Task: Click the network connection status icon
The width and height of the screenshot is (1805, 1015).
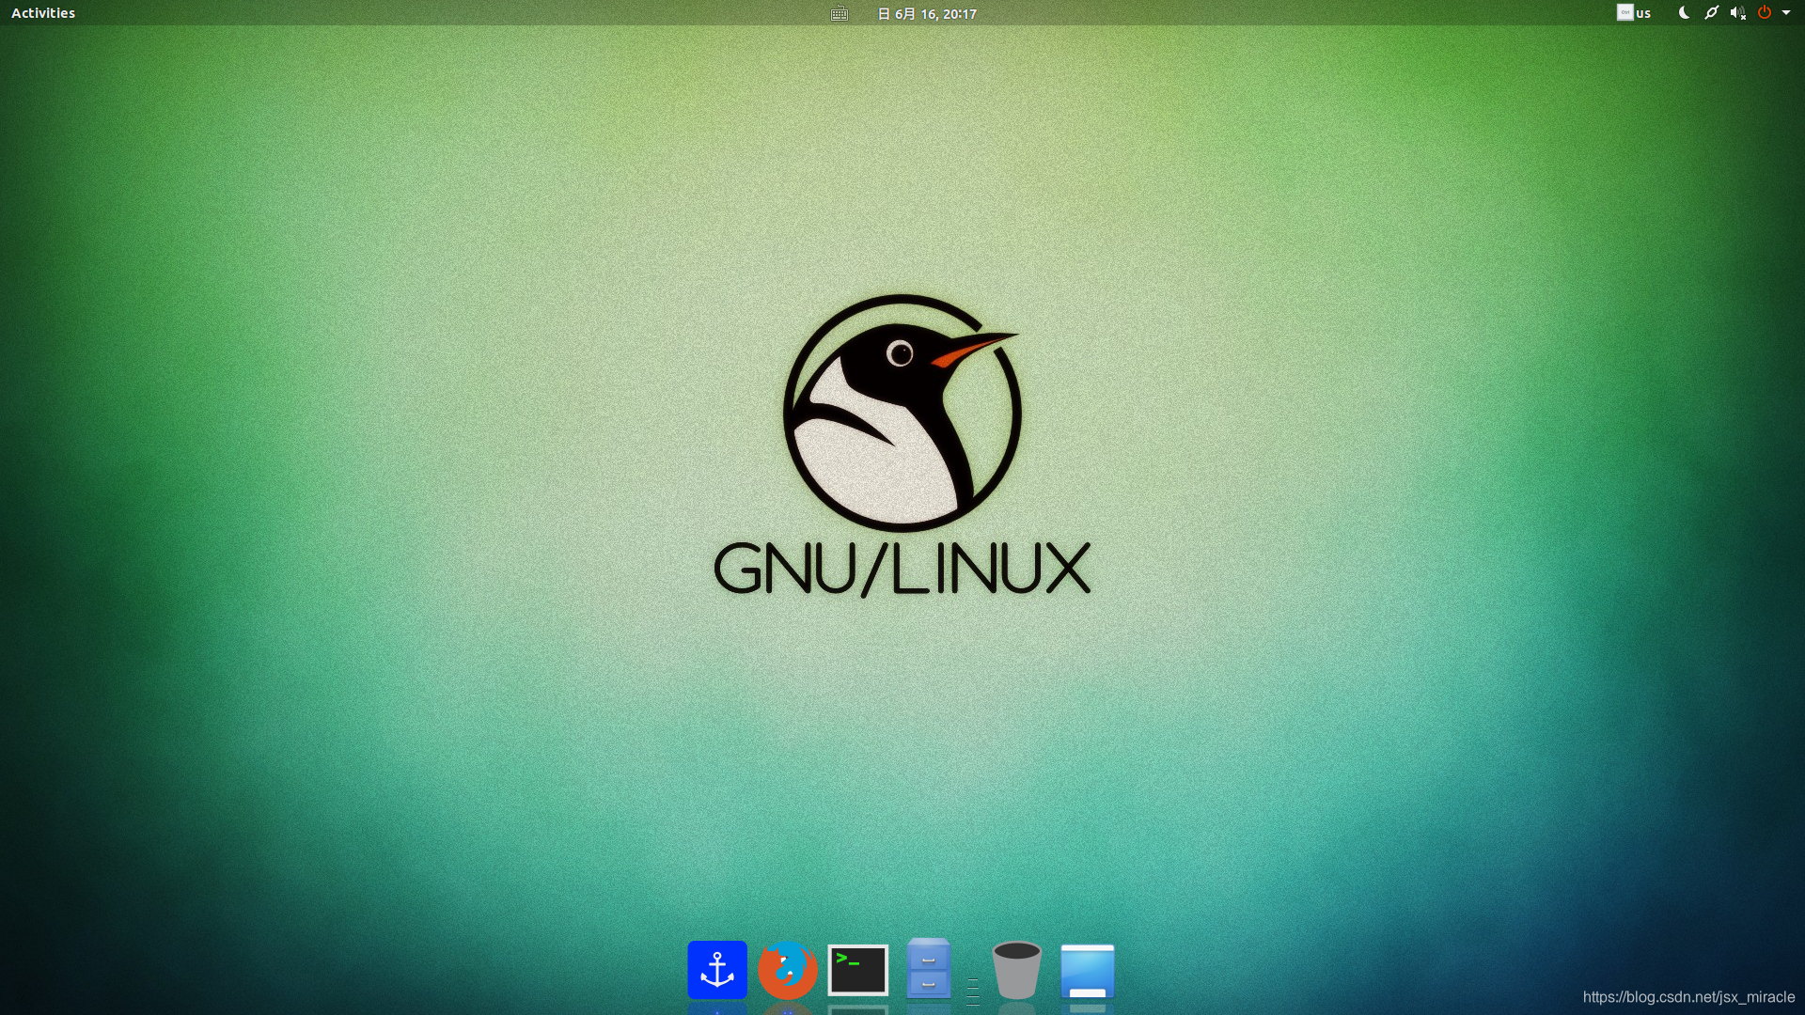Action: click(1711, 13)
